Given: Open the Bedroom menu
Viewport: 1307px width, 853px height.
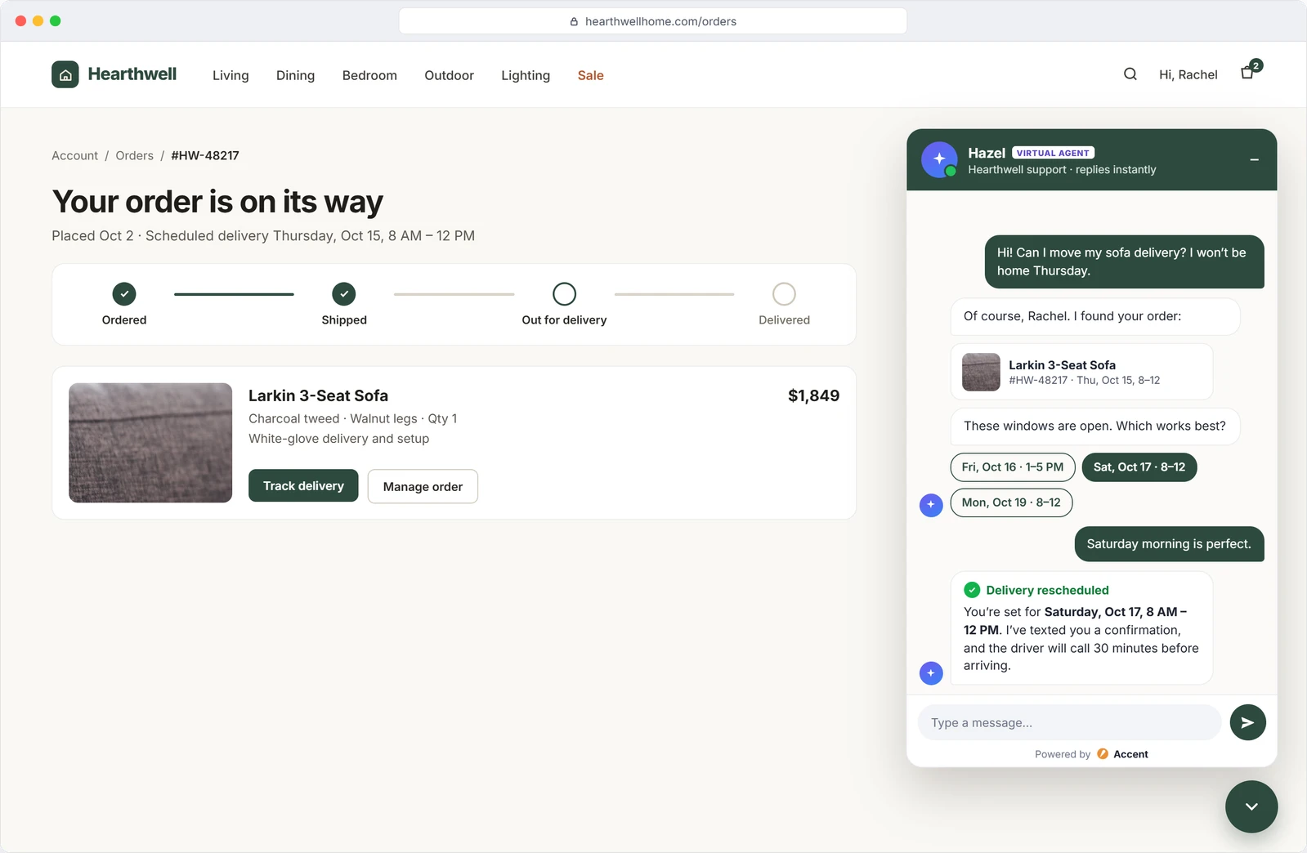Looking at the screenshot, I should (x=369, y=75).
